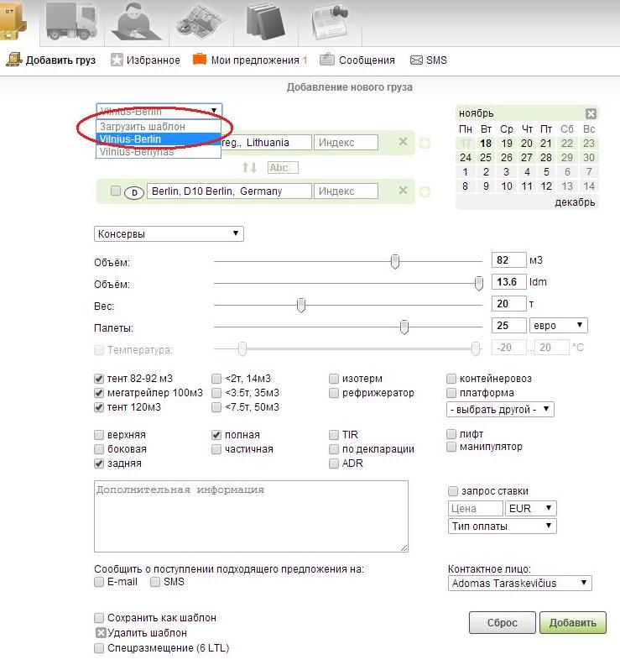Click the SMS envelope icon
Screen dimensions: 620x665
point(416,60)
